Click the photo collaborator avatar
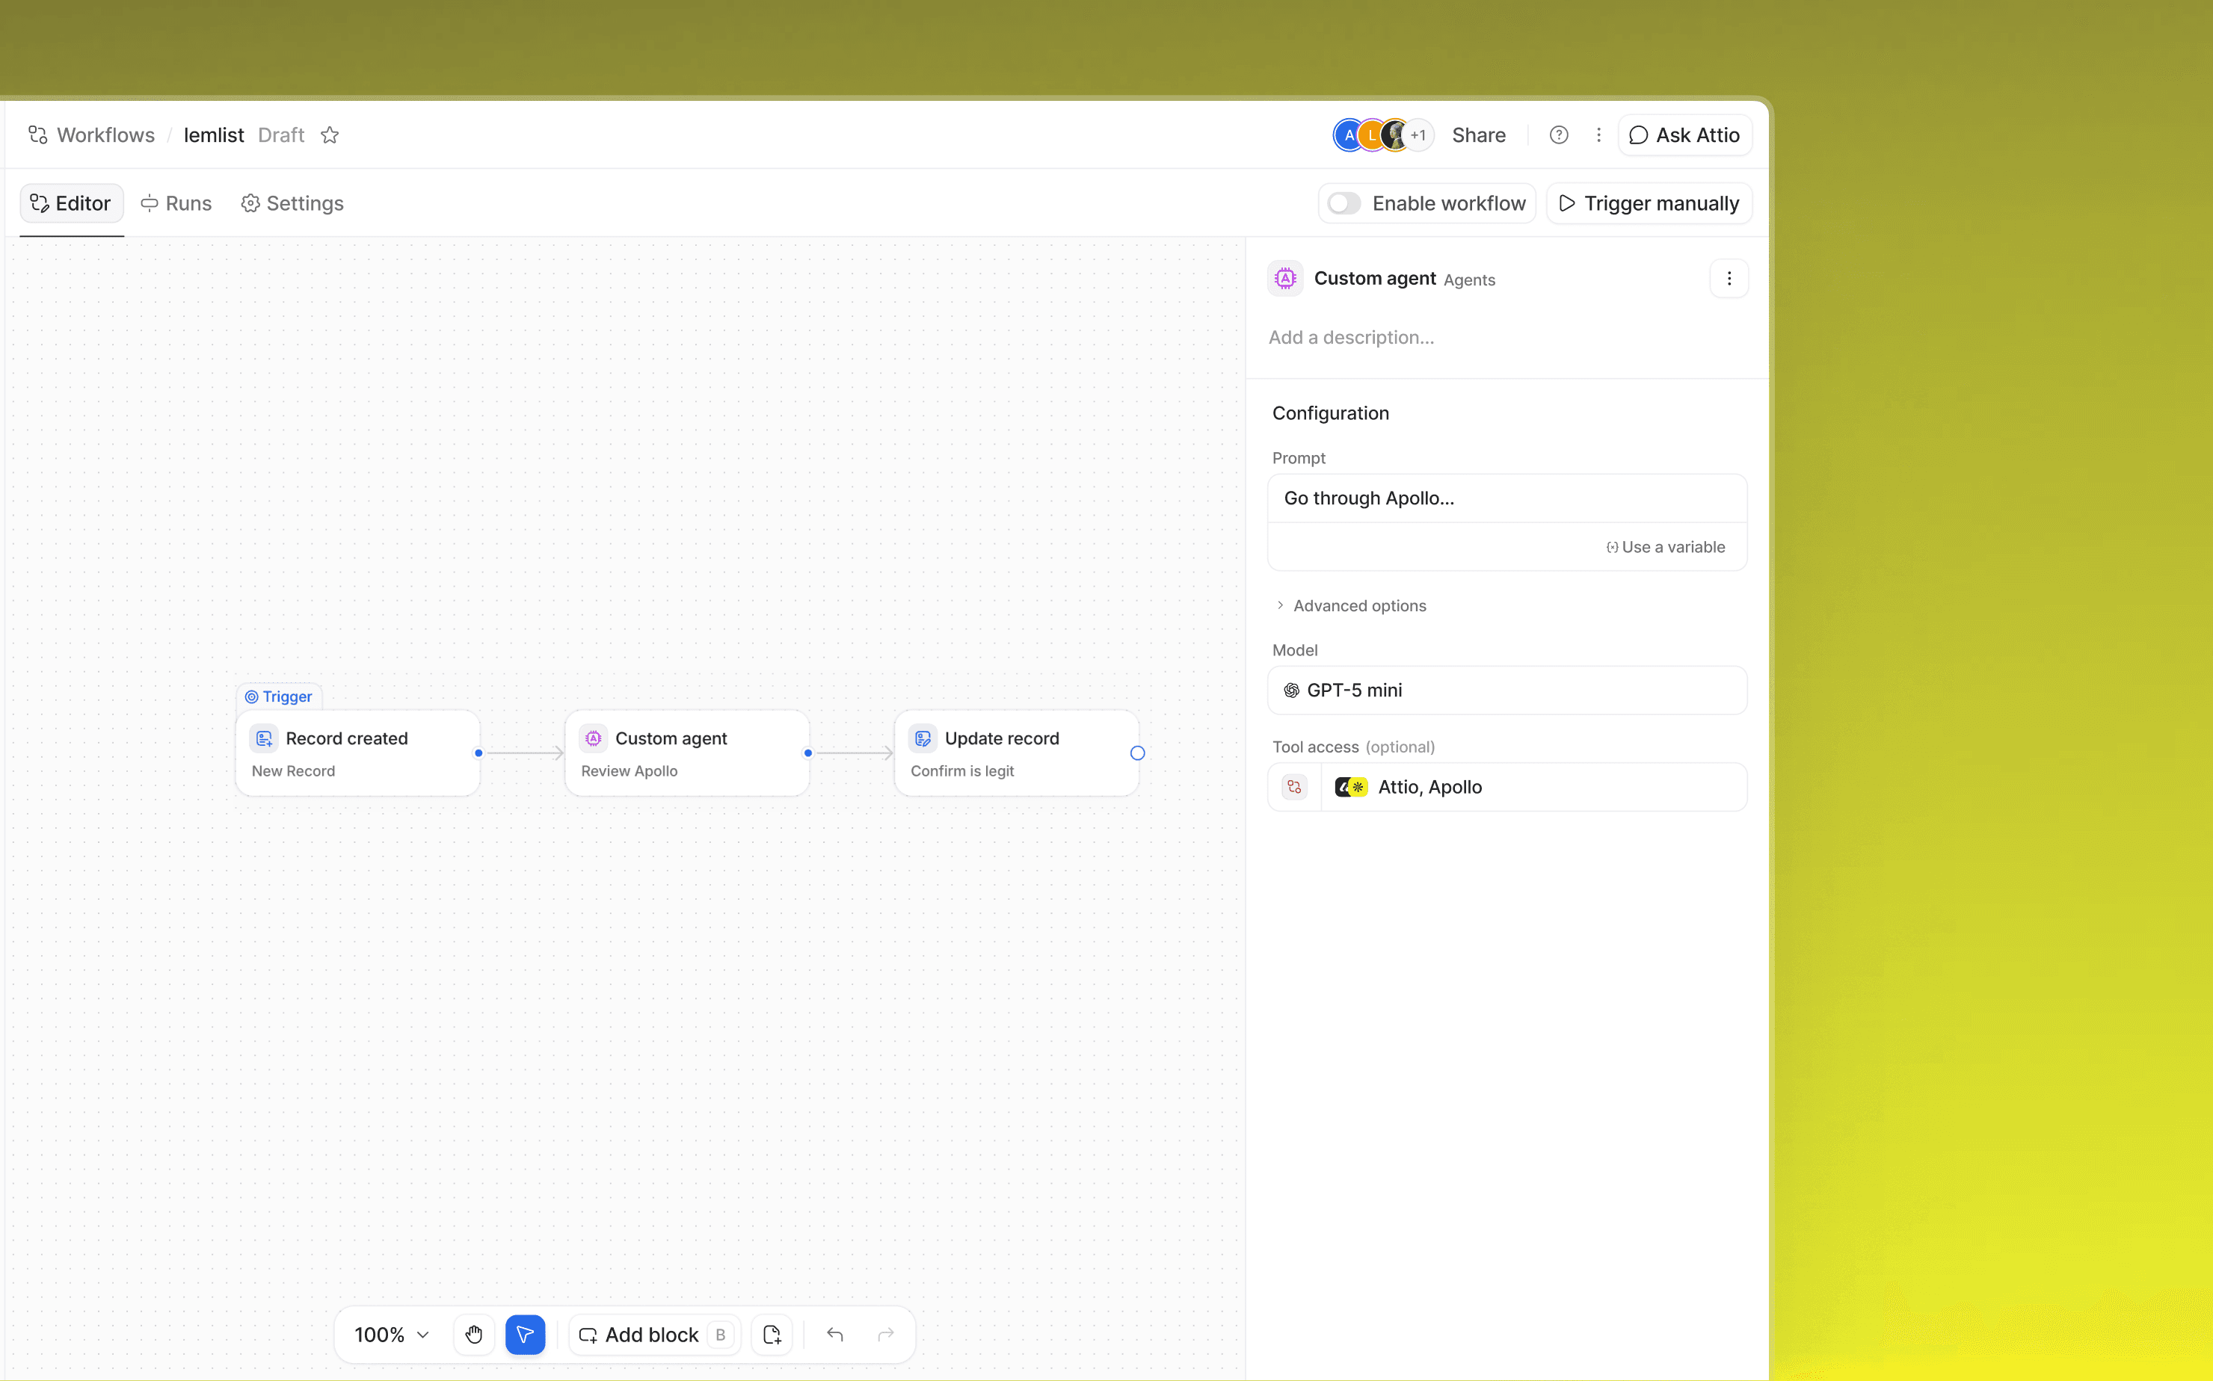The width and height of the screenshot is (2213, 1381). pos(1394,135)
